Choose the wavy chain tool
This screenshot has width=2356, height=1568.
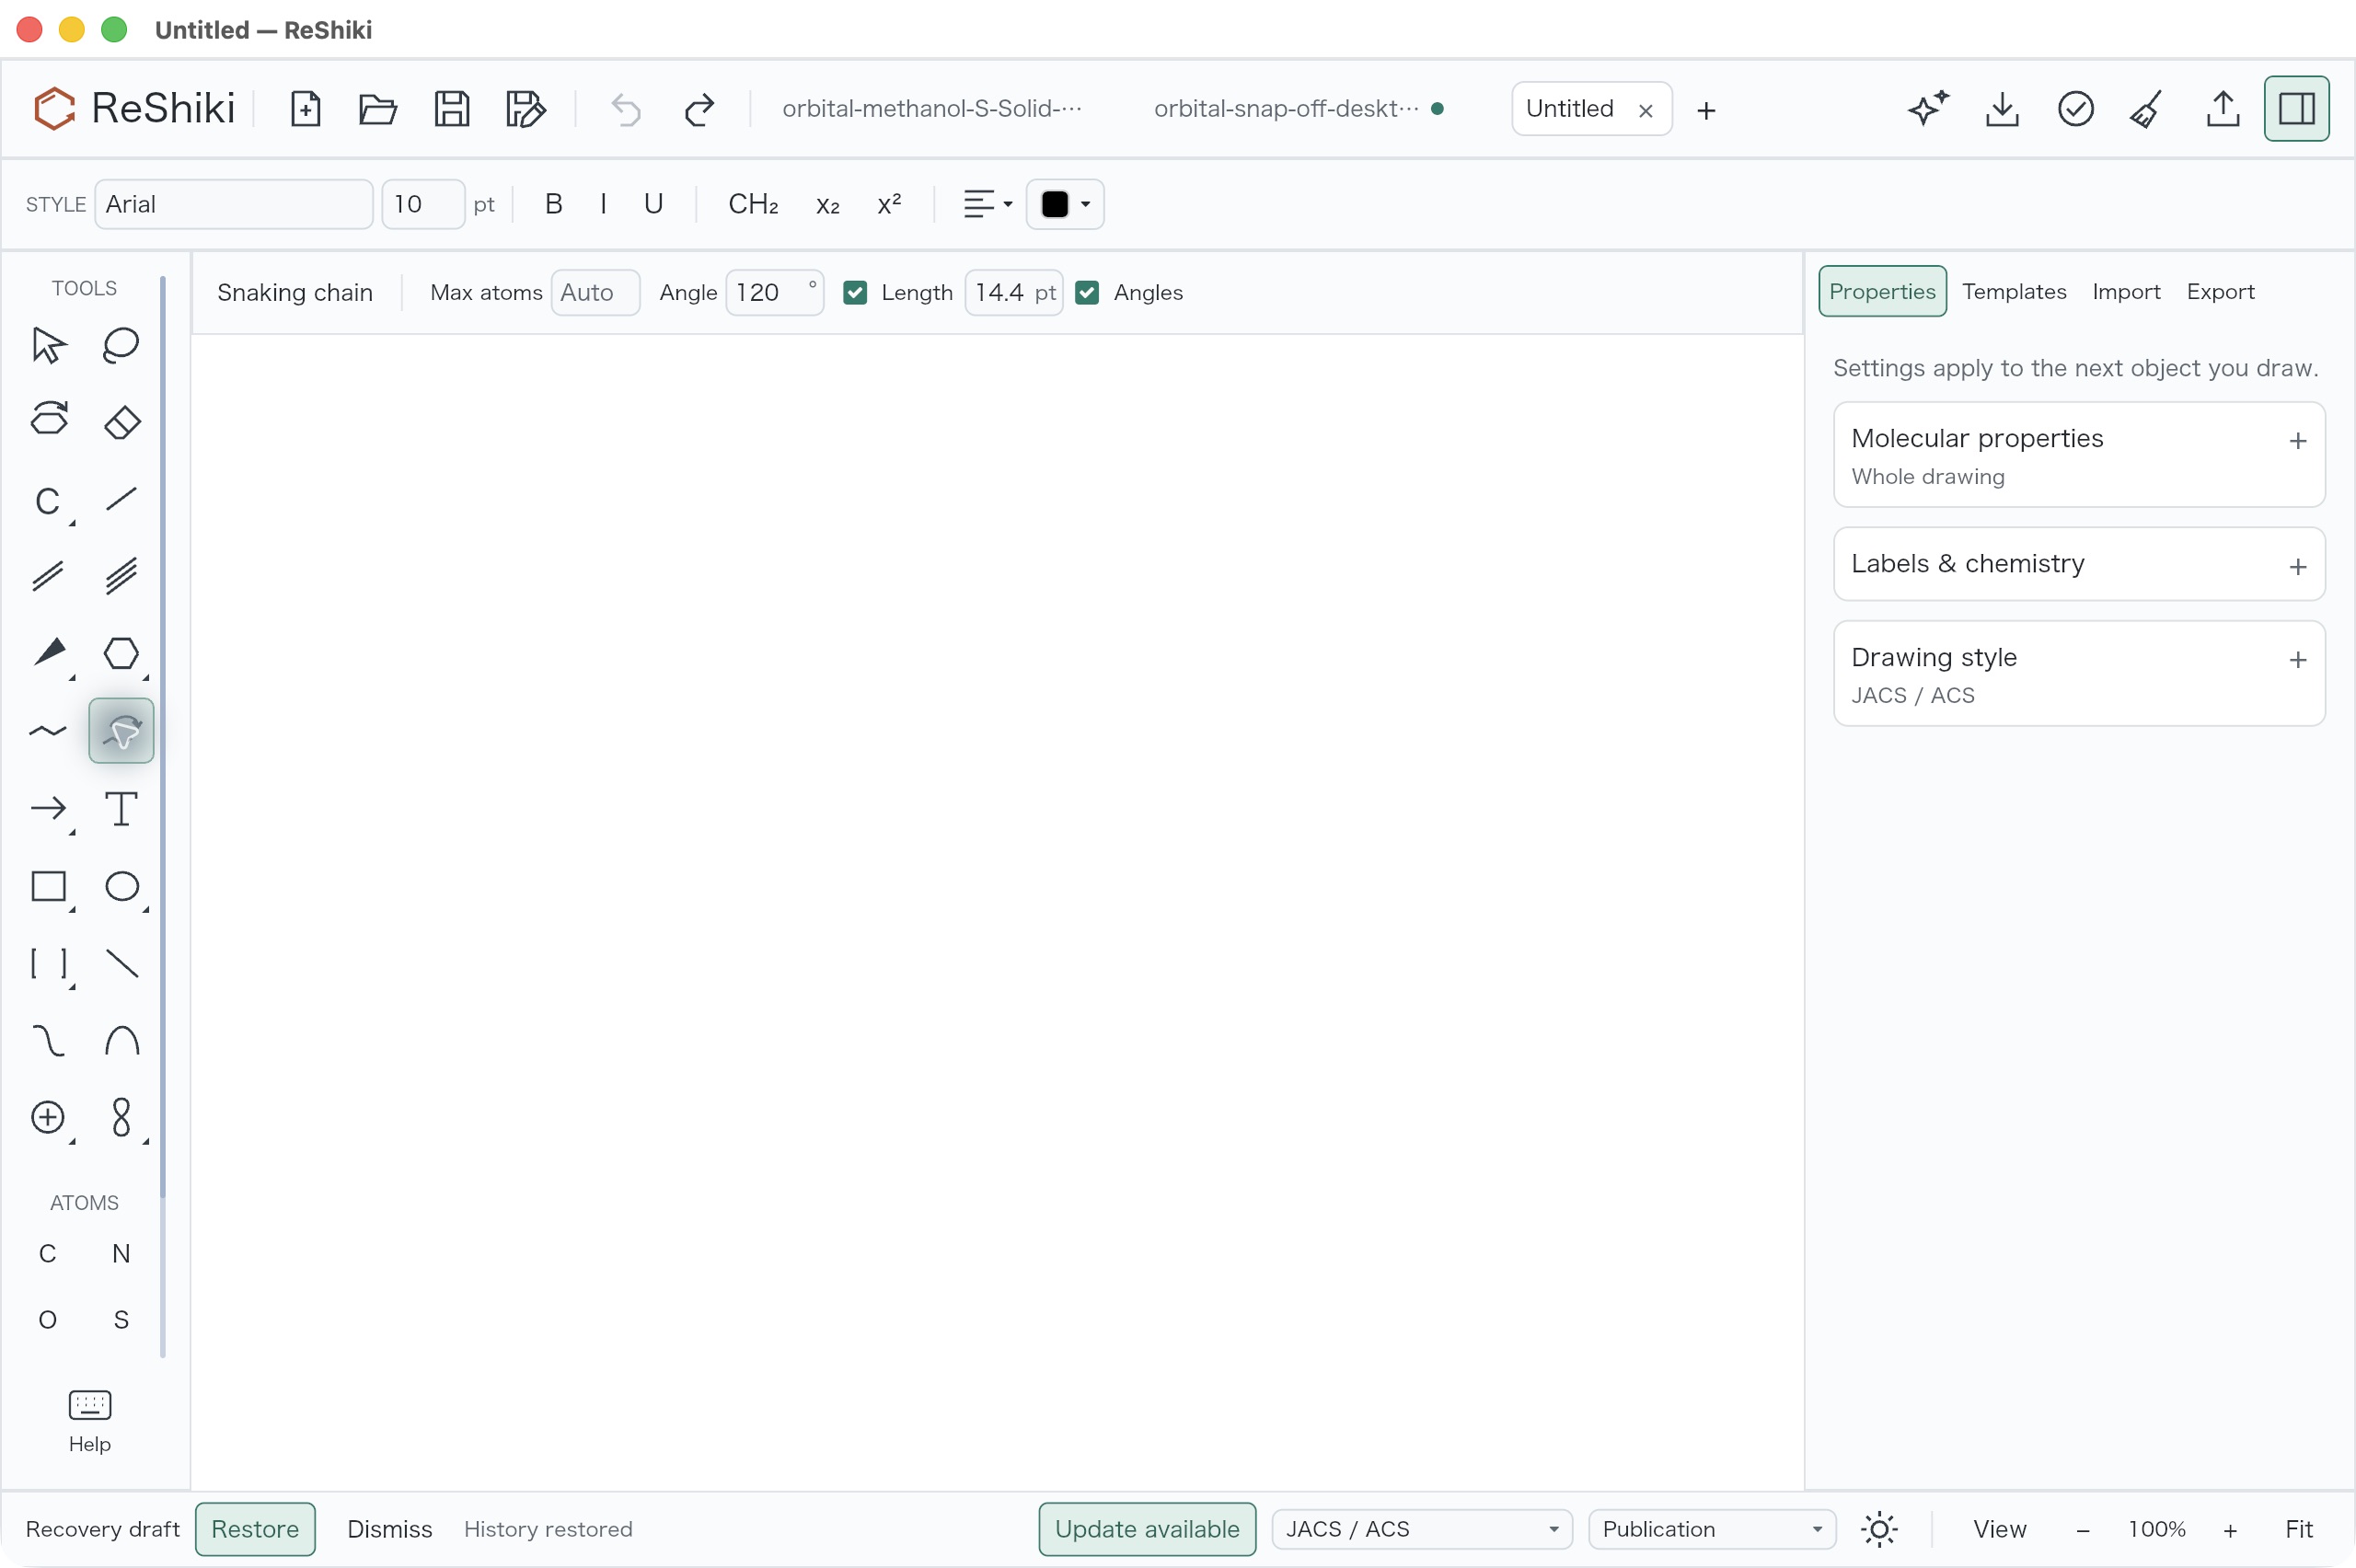coord(48,731)
